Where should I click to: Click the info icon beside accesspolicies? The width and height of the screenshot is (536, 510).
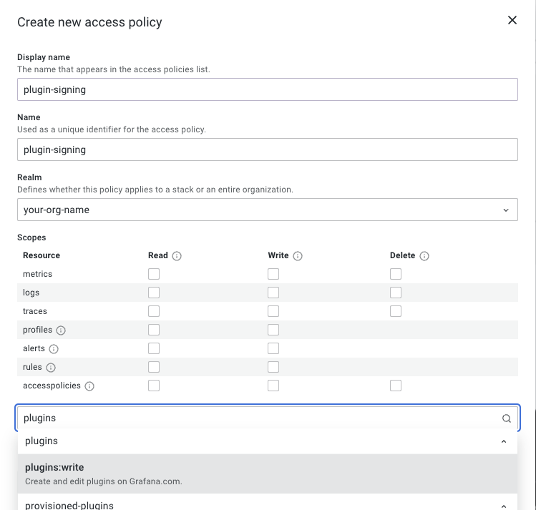click(89, 386)
